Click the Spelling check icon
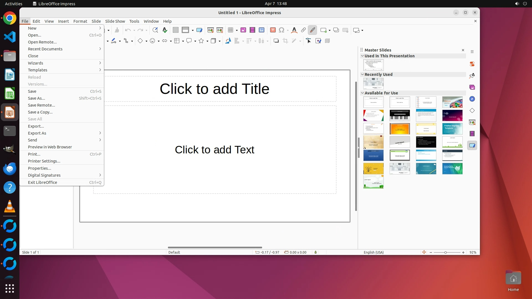The height and width of the screenshot is (299, 532). click(x=165, y=30)
